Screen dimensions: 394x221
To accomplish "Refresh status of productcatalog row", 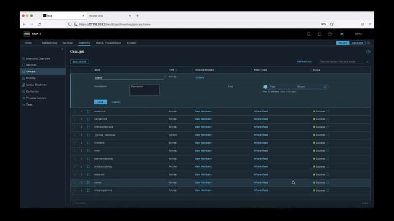I will pyautogui.click(x=328, y=166).
